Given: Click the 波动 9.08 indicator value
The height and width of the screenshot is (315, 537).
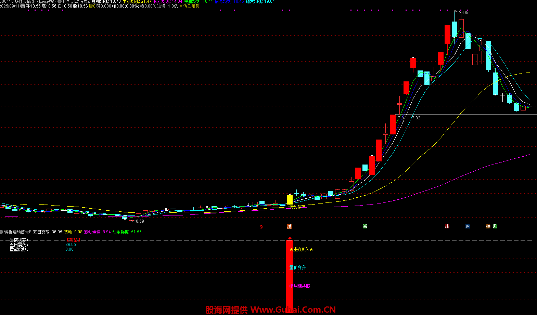Looking at the screenshot, I should [x=73, y=232].
